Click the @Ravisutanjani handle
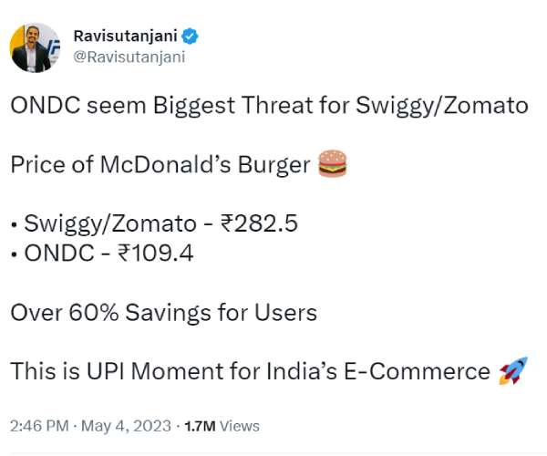The width and height of the screenshot is (547, 456). [x=119, y=57]
